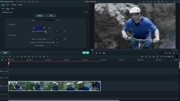Click the Help button in effect panel
This screenshot has height=101, width=180.
tap(51, 16)
